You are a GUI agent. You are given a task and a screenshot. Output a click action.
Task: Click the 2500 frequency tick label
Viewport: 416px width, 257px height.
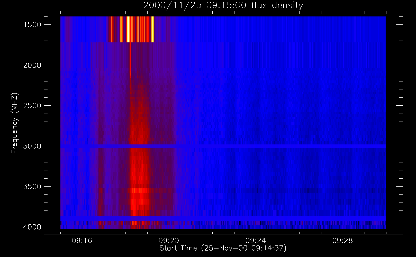coord(32,106)
